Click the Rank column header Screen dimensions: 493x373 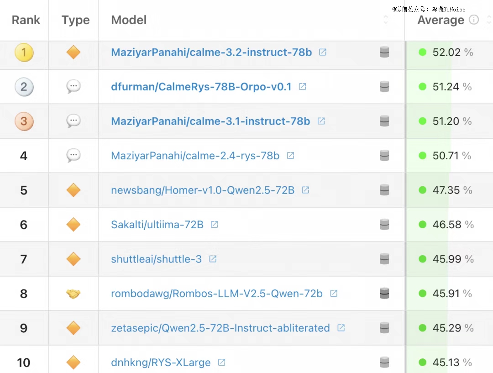26,20
